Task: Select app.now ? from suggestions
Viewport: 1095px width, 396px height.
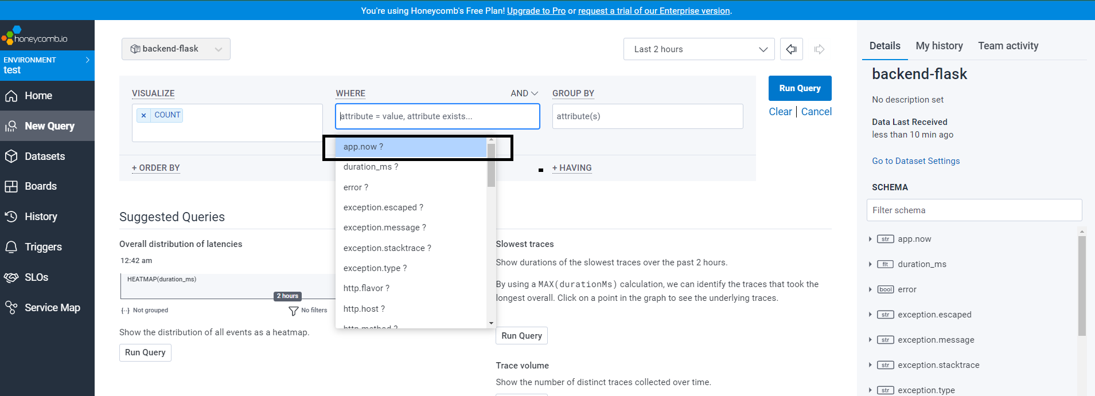Action: pyautogui.click(x=411, y=147)
